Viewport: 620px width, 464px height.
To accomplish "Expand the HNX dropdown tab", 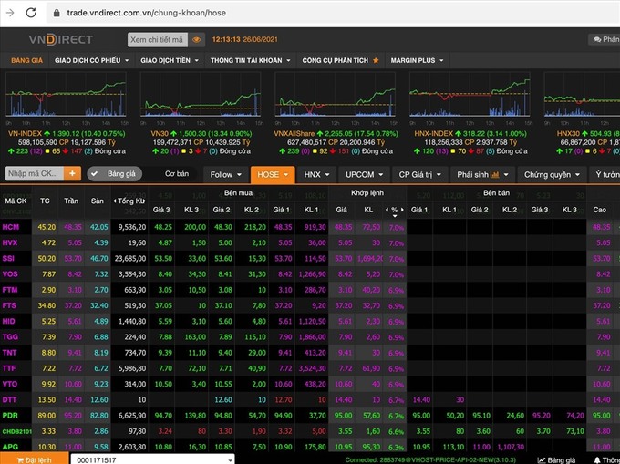I will coord(316,175).
